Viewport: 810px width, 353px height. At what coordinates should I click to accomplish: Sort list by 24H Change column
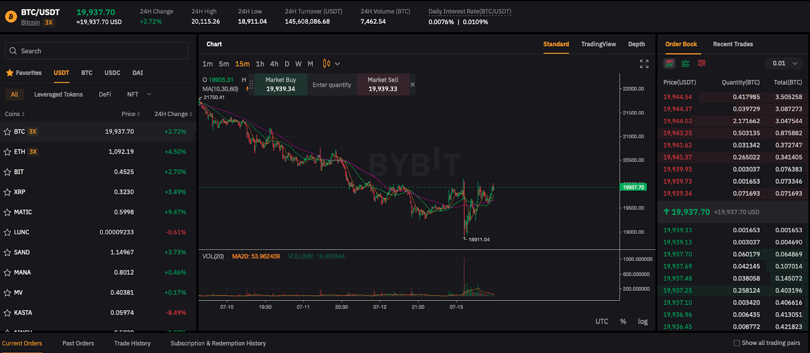coord(173,114)
